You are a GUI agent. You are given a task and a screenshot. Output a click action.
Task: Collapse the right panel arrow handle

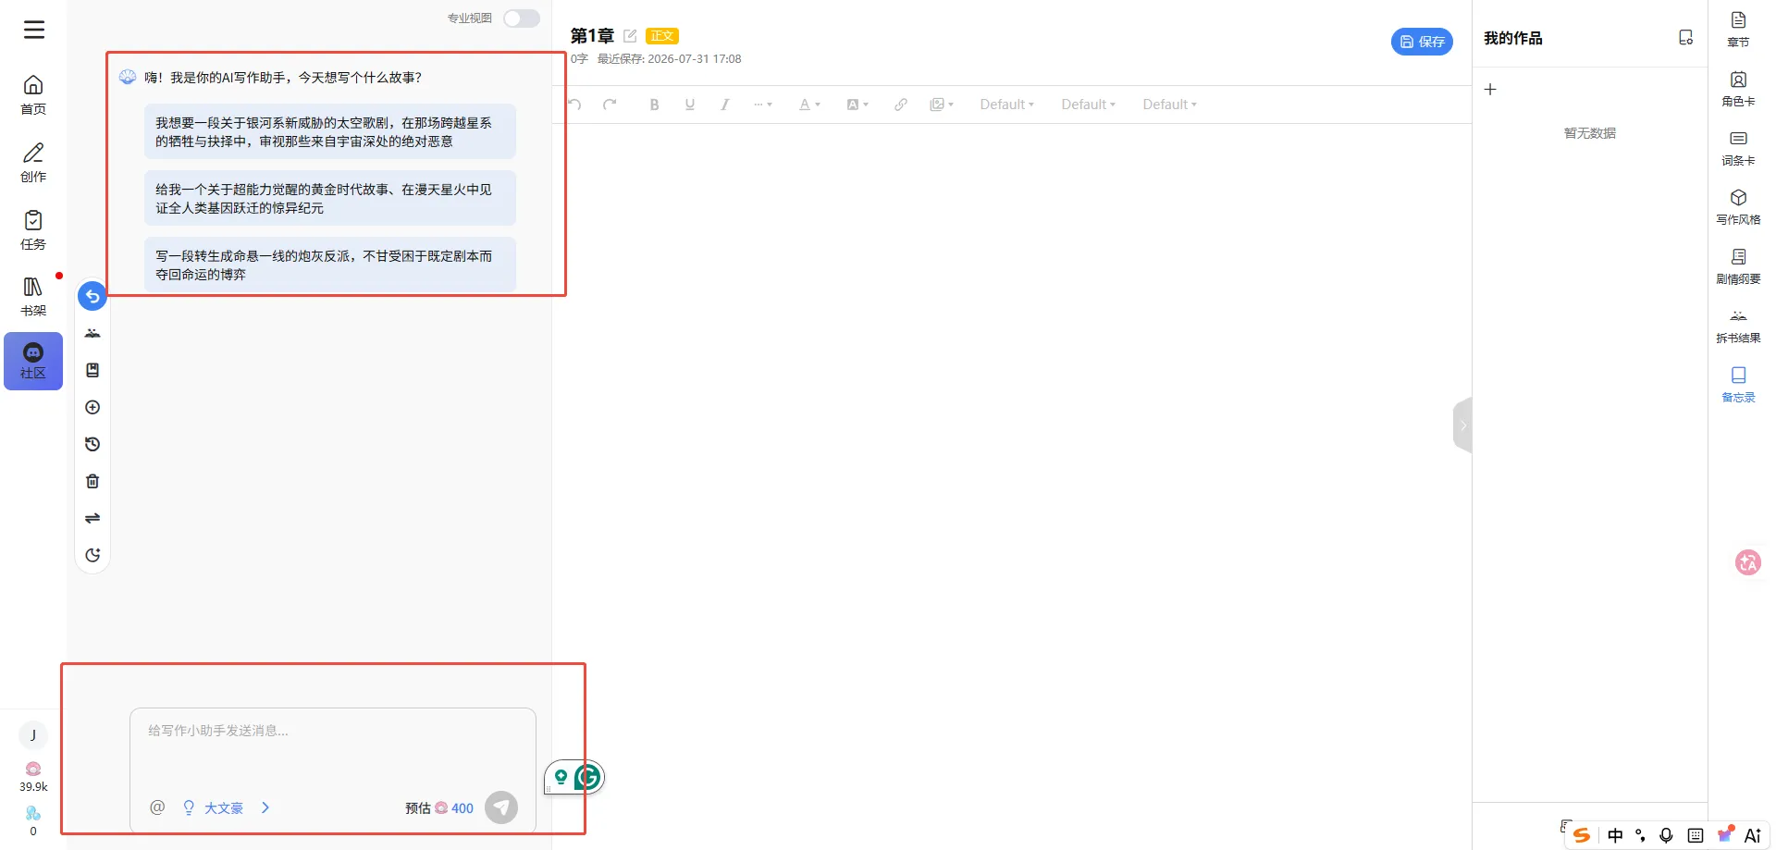(x=1462, y=425)
